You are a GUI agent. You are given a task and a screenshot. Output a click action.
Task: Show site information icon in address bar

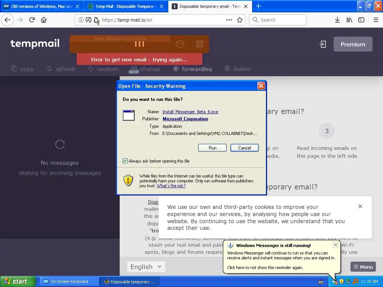point(81,20)
